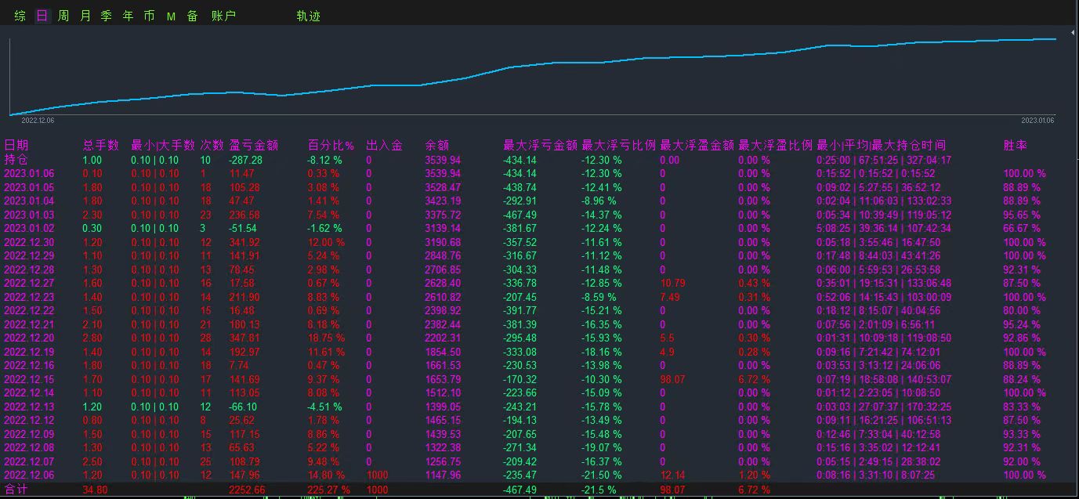The height and width of the screenshot is (499, 1079).
Task: Select the 2022.12.12 date row
Action: [29, 421]
